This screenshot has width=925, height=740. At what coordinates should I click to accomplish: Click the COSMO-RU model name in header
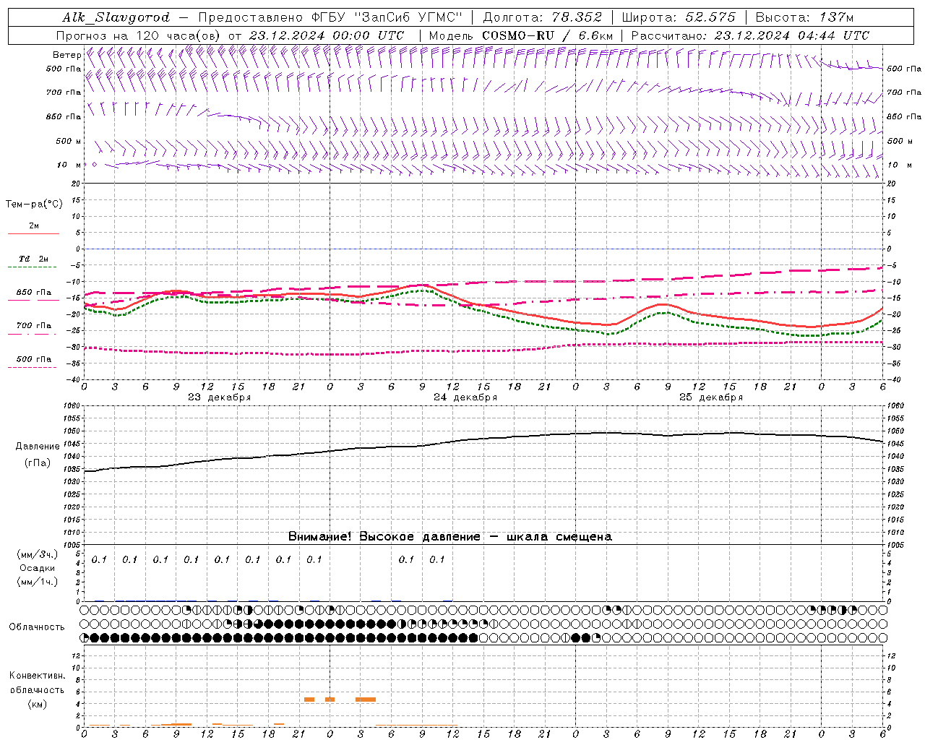coord(517,35)
